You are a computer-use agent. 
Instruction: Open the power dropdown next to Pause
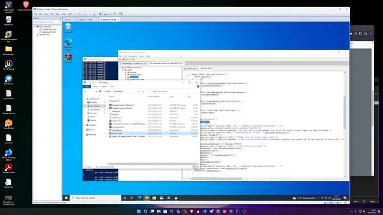pos(73,14)
